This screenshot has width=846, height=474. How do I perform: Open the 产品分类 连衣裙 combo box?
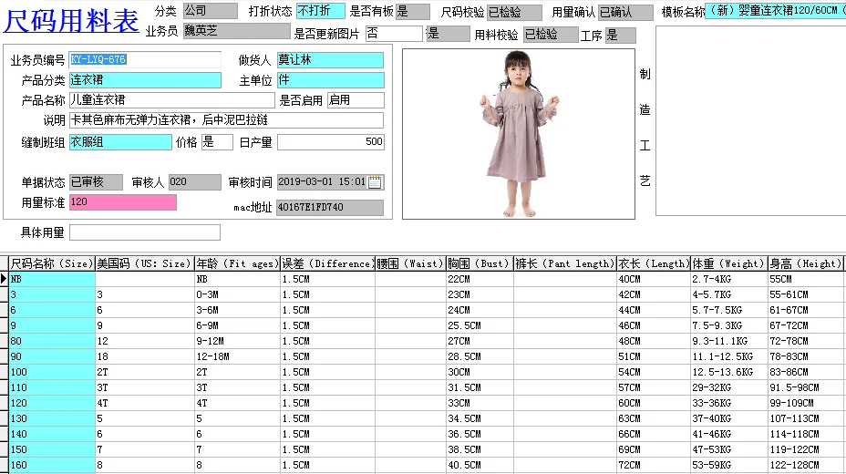145,80
